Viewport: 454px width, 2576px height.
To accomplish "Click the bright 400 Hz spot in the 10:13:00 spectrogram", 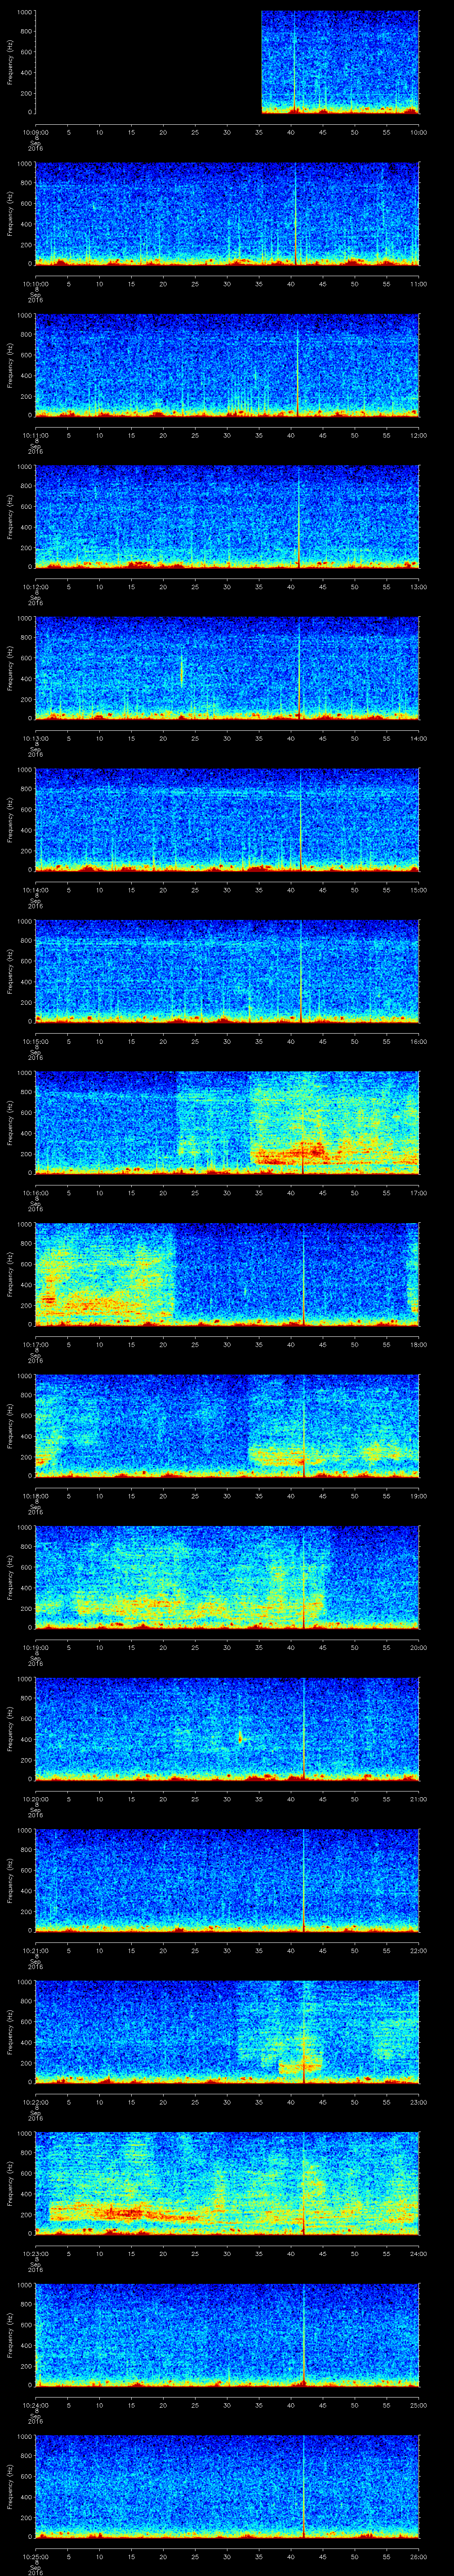I will pos(182,669).
